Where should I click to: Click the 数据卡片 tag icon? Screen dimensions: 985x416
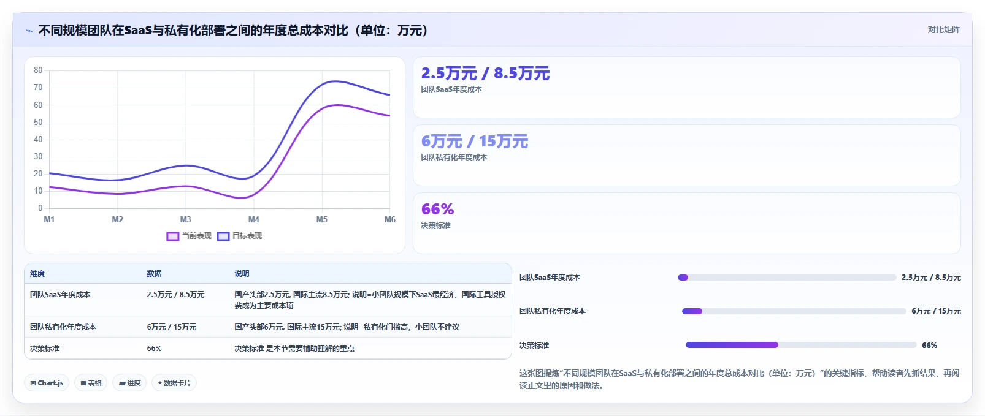[x=160, y=383]
